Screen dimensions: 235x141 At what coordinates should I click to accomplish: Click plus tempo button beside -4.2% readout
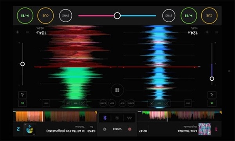(x=207, y=32)
